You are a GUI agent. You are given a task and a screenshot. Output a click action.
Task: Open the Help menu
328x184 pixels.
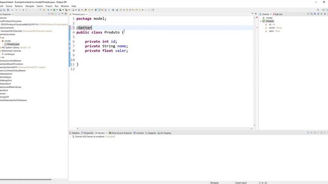pyautogui.click(x=74, y=6)
